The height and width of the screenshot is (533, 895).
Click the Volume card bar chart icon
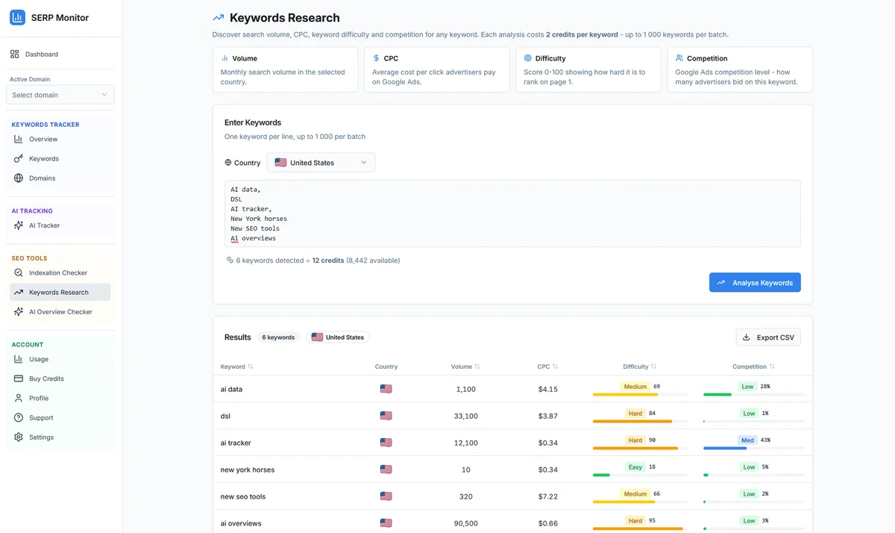(224, 58)
